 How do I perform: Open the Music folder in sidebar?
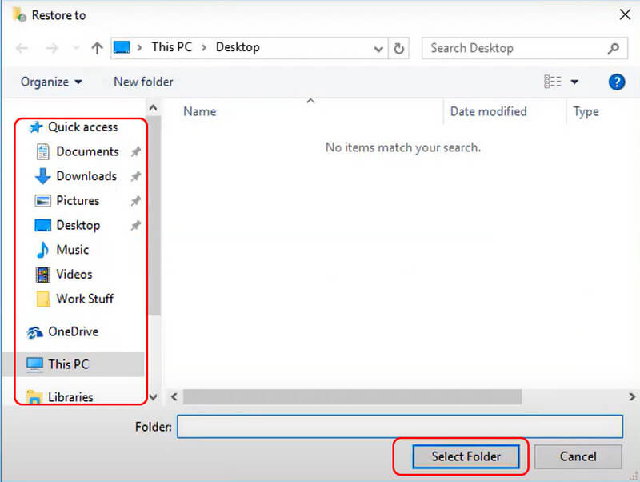tap(72, 250)
